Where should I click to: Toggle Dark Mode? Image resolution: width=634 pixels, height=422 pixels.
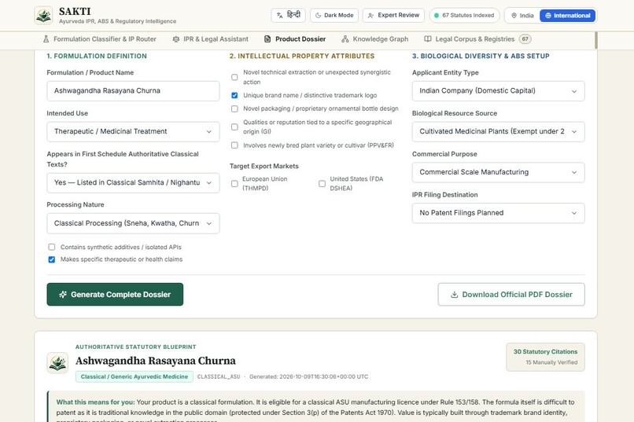334,16
